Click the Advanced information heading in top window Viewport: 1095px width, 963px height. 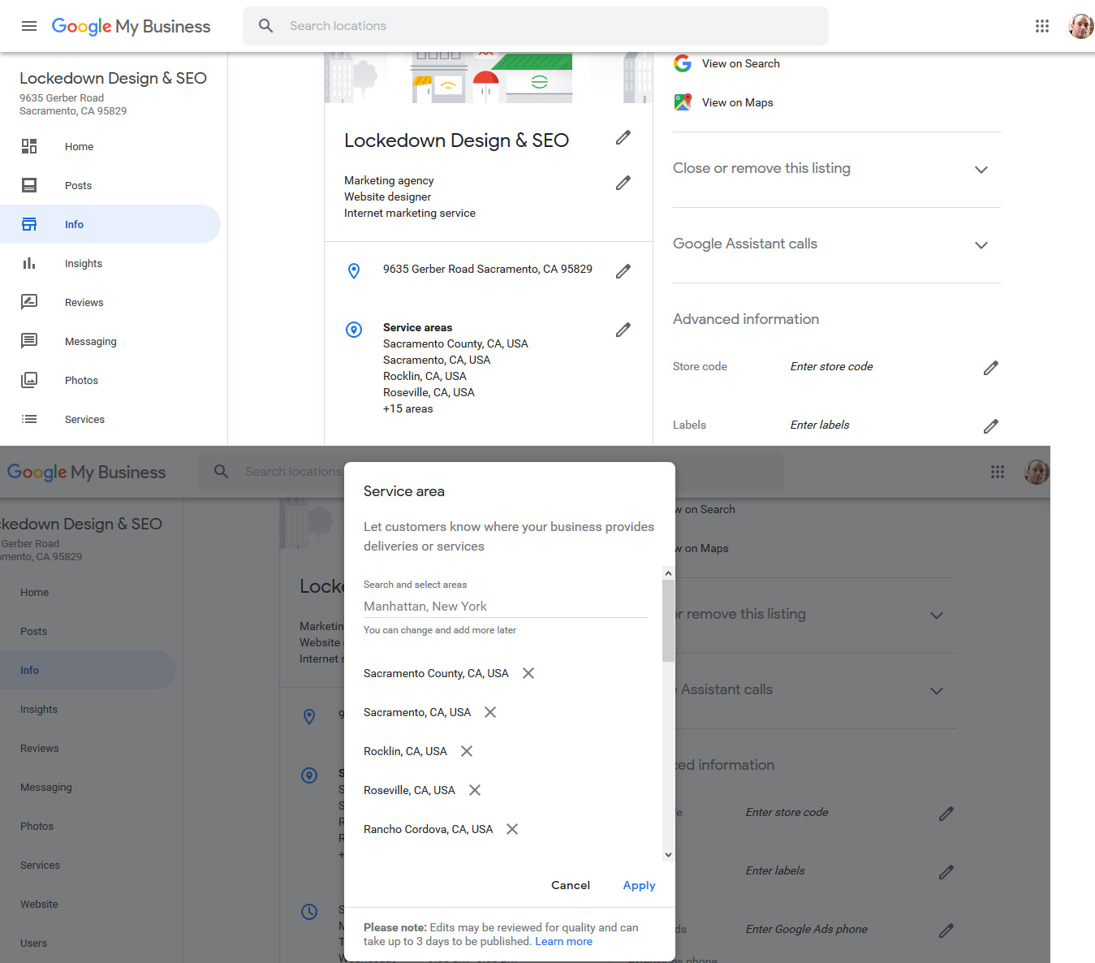coord(746,319)
